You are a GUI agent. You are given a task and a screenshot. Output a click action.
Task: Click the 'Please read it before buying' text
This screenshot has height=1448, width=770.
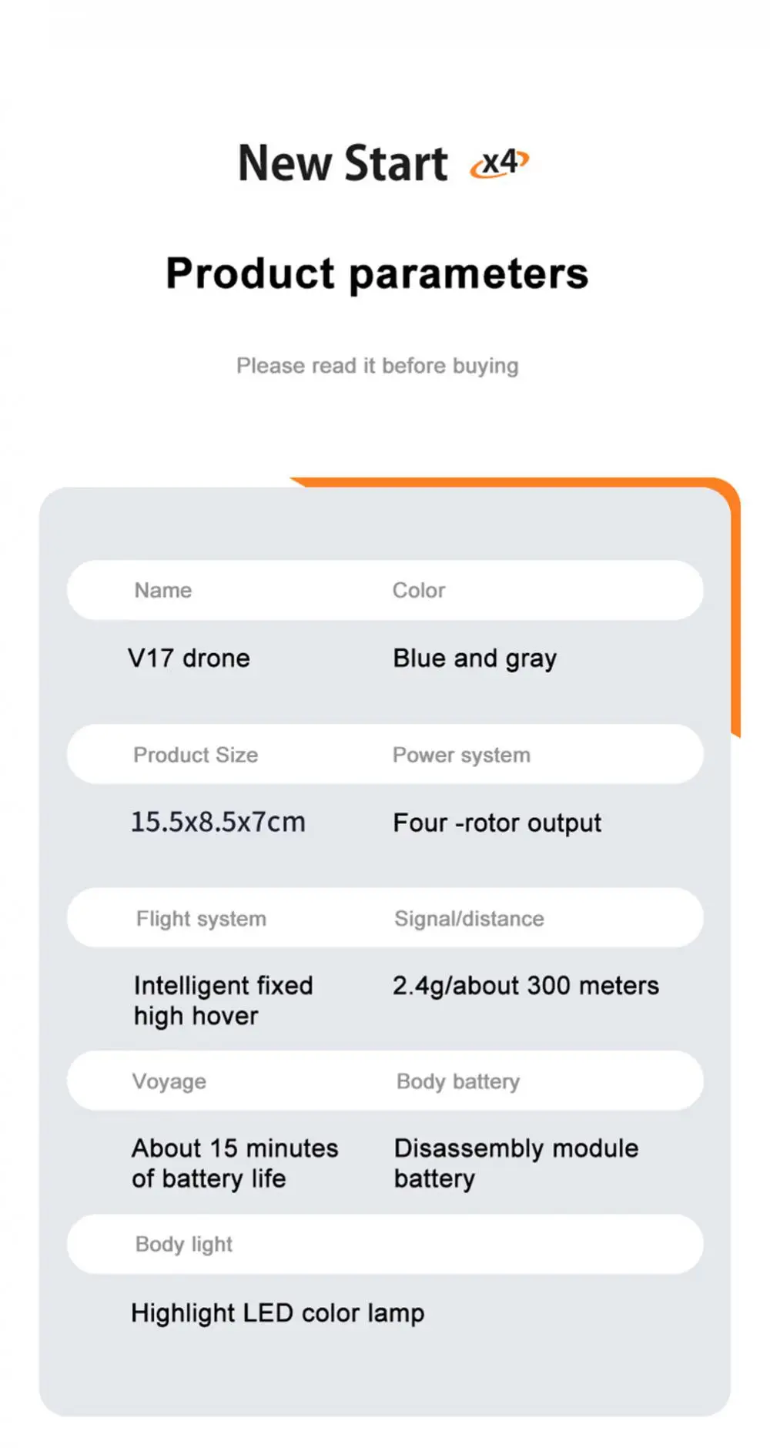[x=377, y=366]
